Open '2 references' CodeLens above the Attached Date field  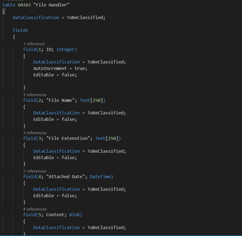[x=35, y=171]
